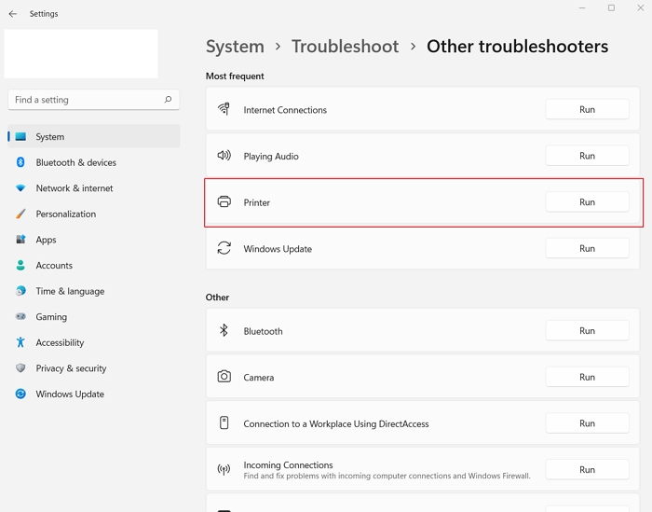Screen dimensions: 652x512
Task: Open Bluetooth & devices settings
Action: (x=94, y=162)
